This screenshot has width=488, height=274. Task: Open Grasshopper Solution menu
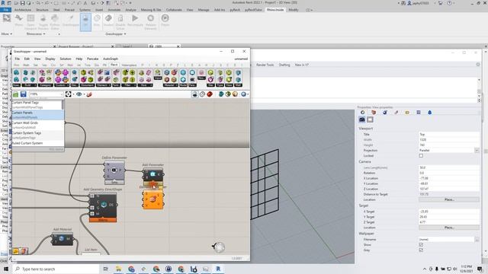(66, 59)
